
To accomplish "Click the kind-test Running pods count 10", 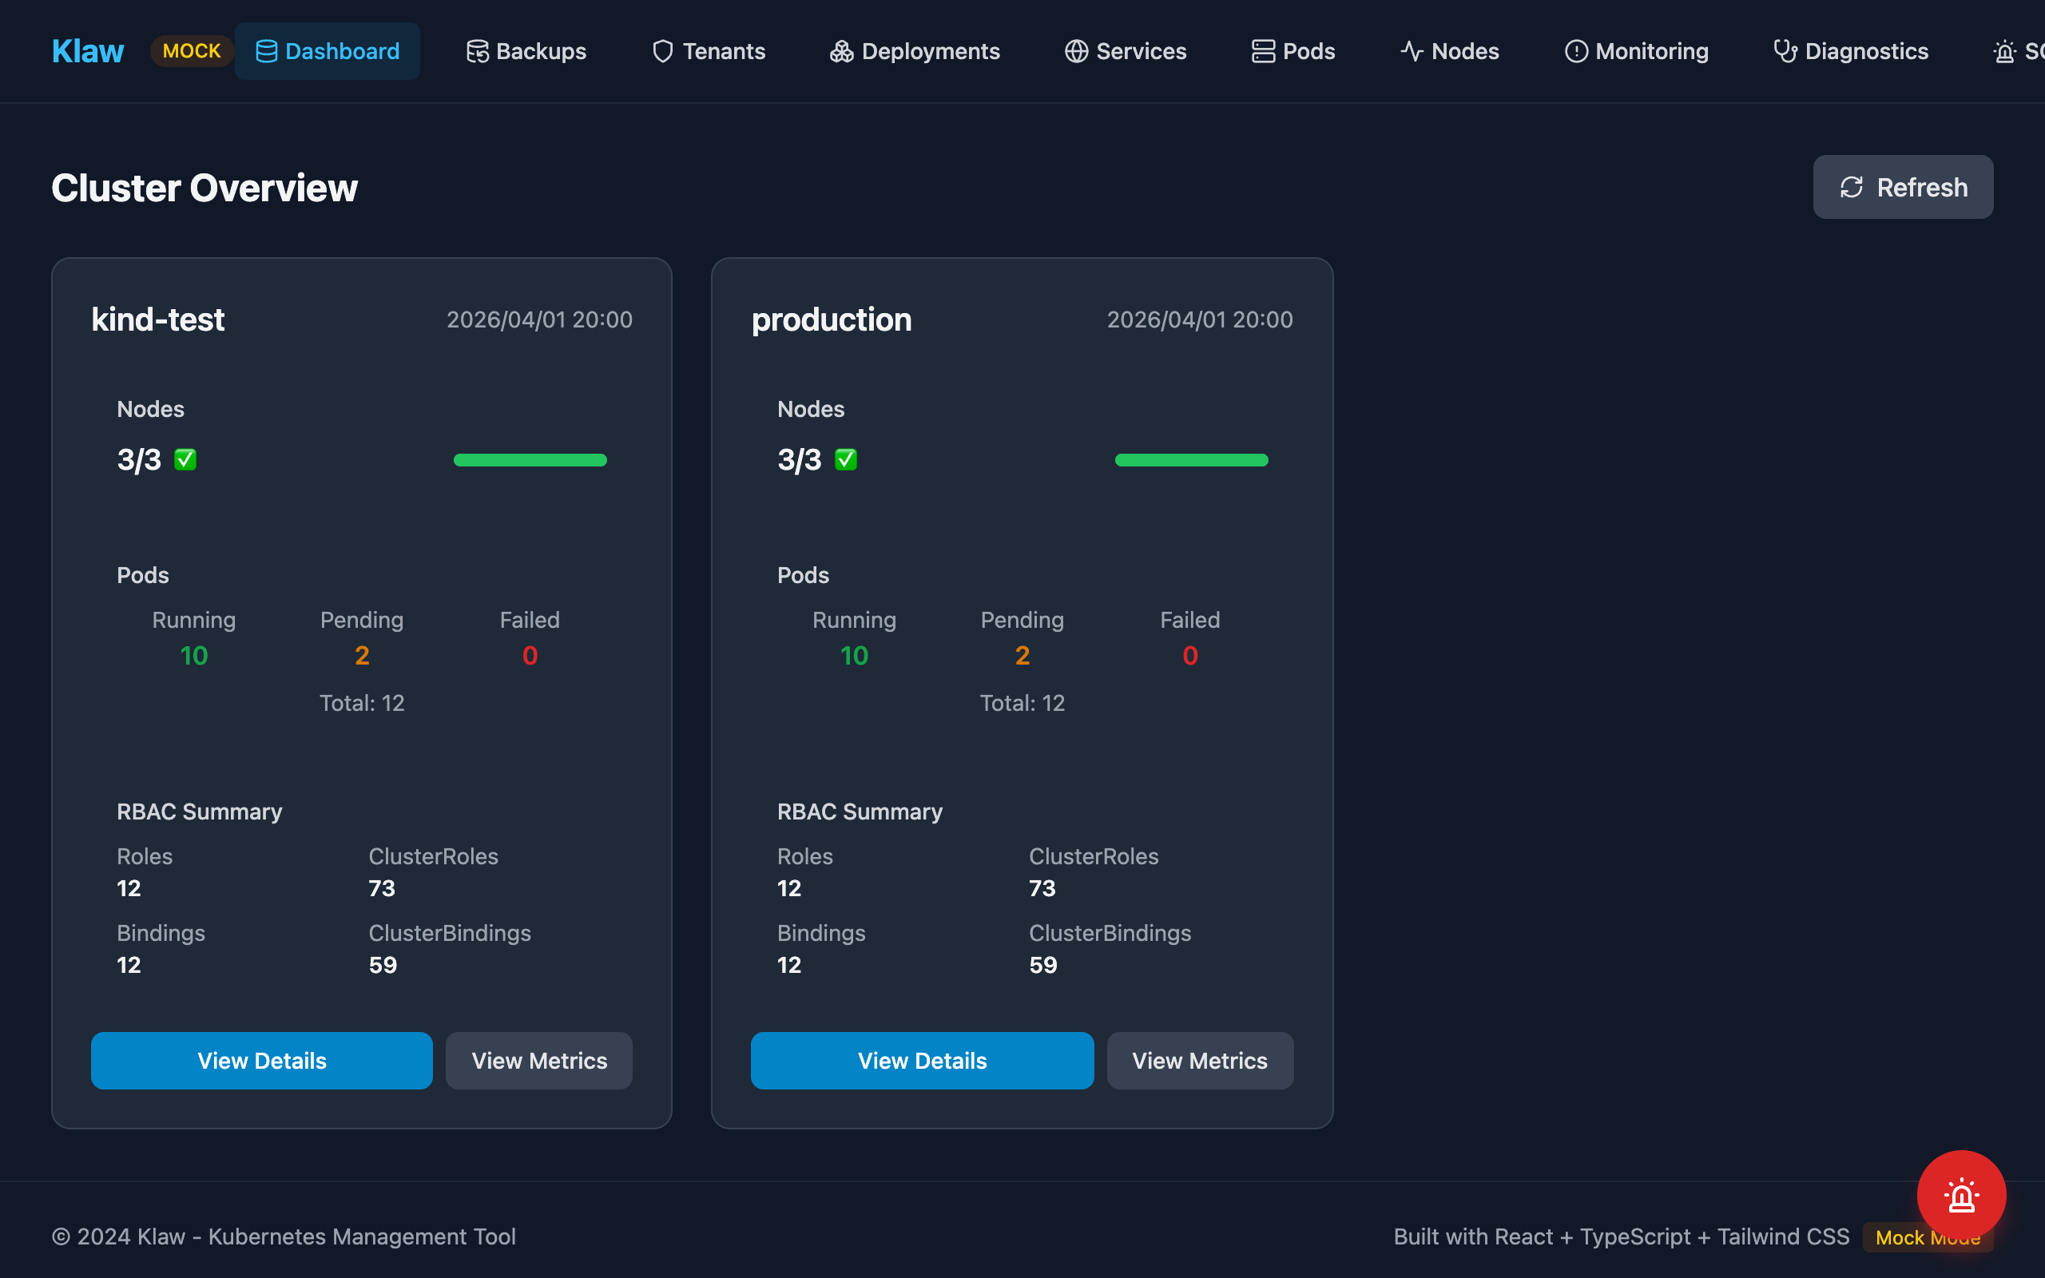I will point(193,656).
